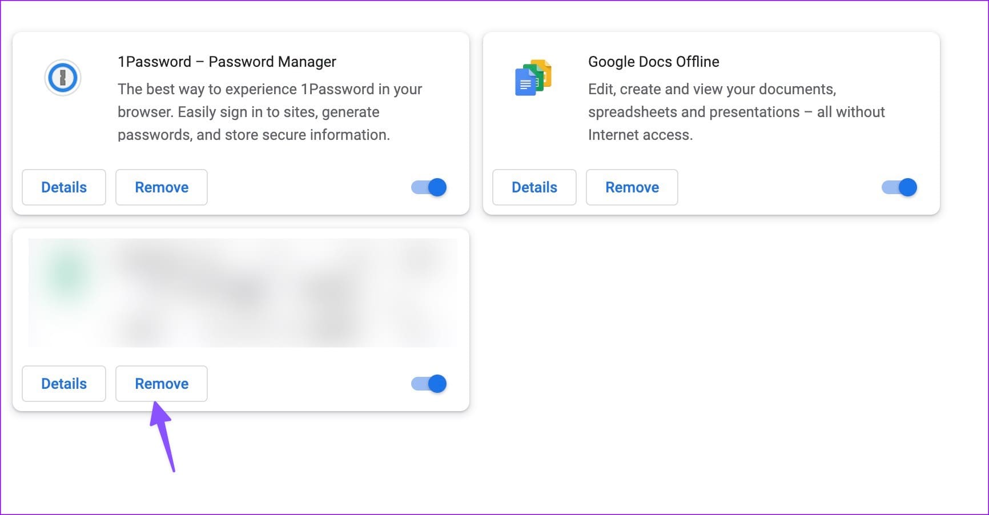989x515 pixels.
Task: Remove the Google Docs Offline extension
Action: (632, 187)
